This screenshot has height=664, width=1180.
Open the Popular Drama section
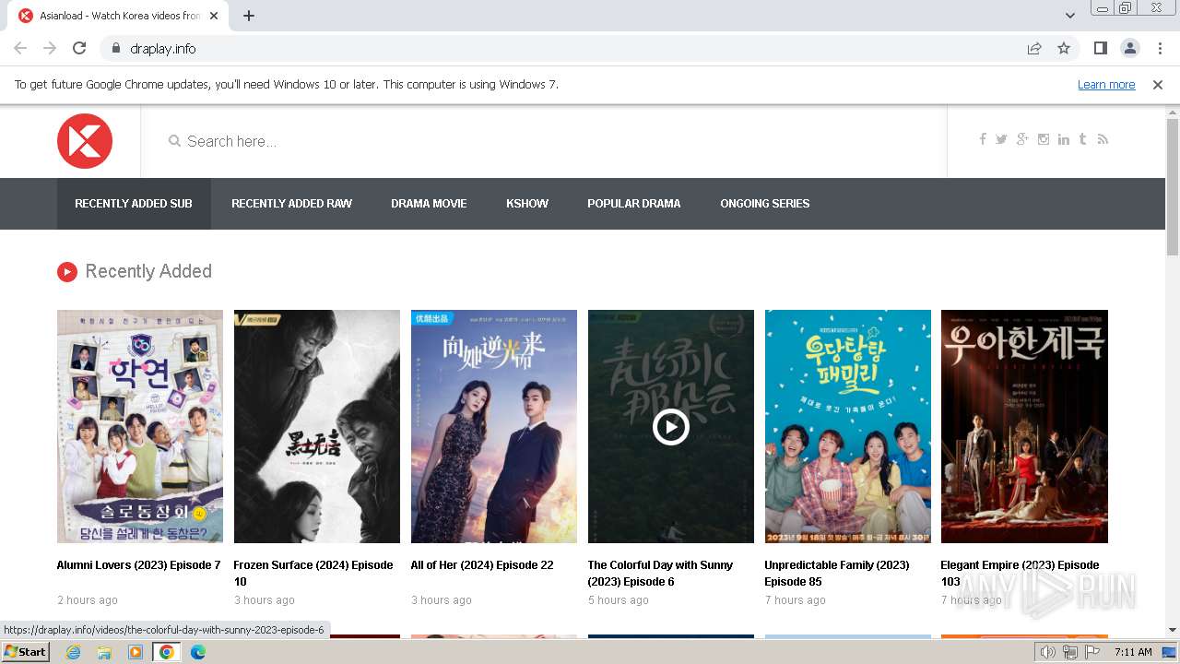click(634, 204)
